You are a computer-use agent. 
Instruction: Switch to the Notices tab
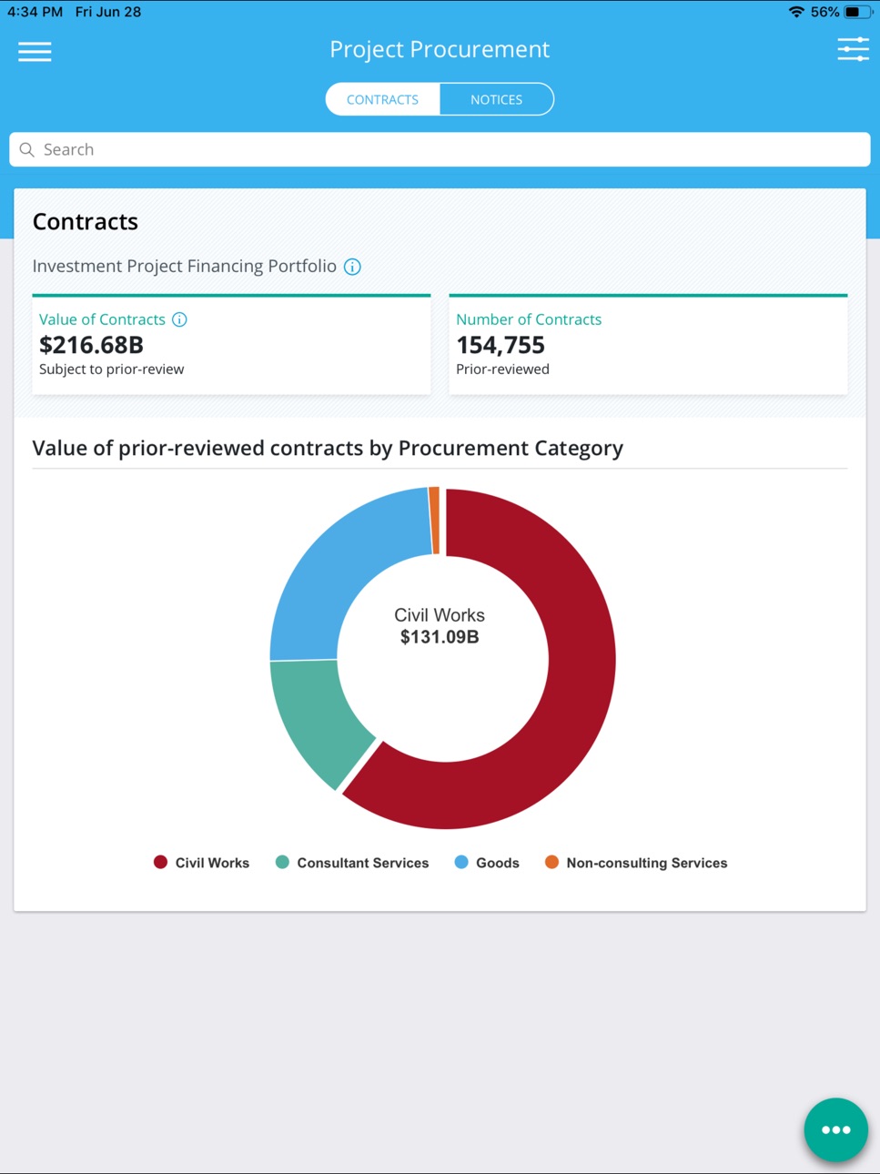(496, 99)
